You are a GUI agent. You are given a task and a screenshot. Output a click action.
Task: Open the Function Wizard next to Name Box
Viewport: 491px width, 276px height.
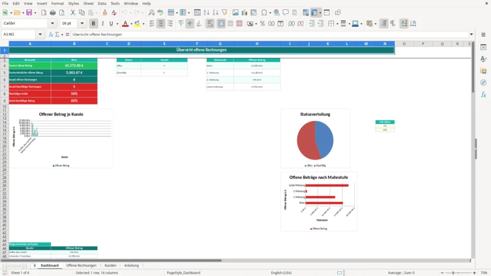click(51, 34)
